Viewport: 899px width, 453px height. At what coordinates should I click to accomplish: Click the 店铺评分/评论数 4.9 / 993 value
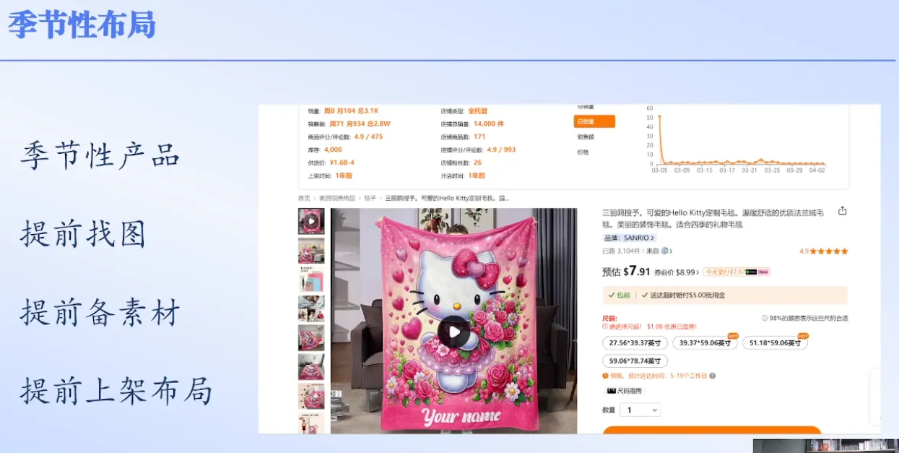click(501, 150)
